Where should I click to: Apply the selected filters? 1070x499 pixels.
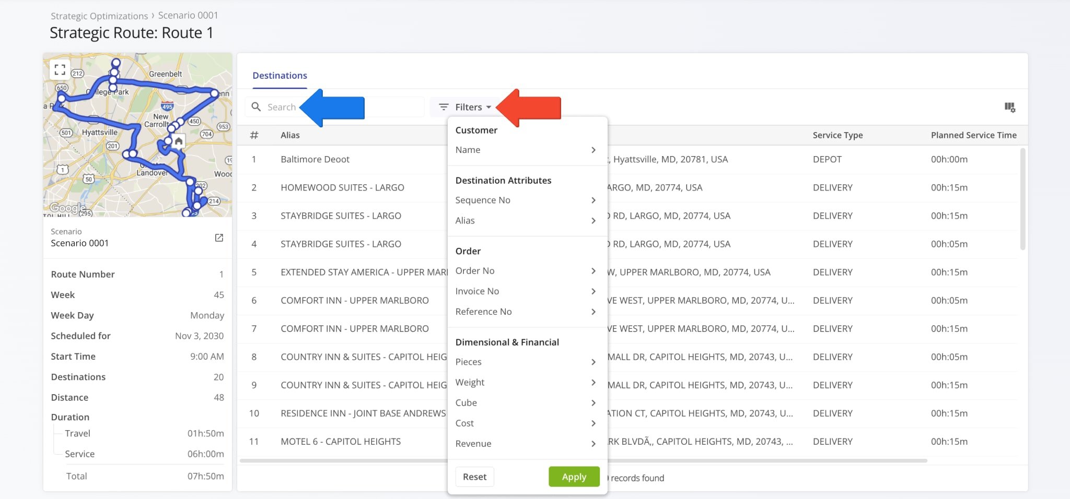click(573, 477)
